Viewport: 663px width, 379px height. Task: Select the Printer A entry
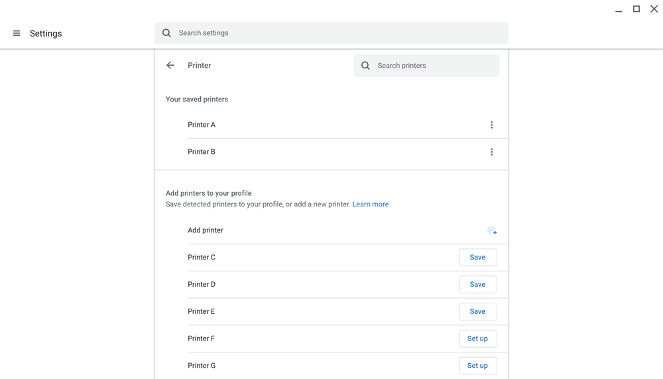202,125
